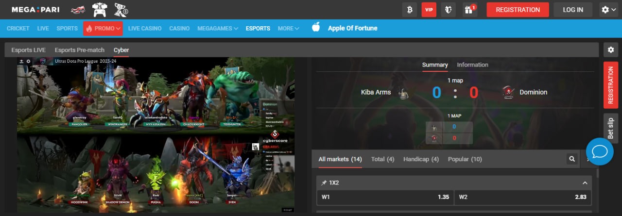Open the vertical REGISTRATION side tab

point(611,85)
